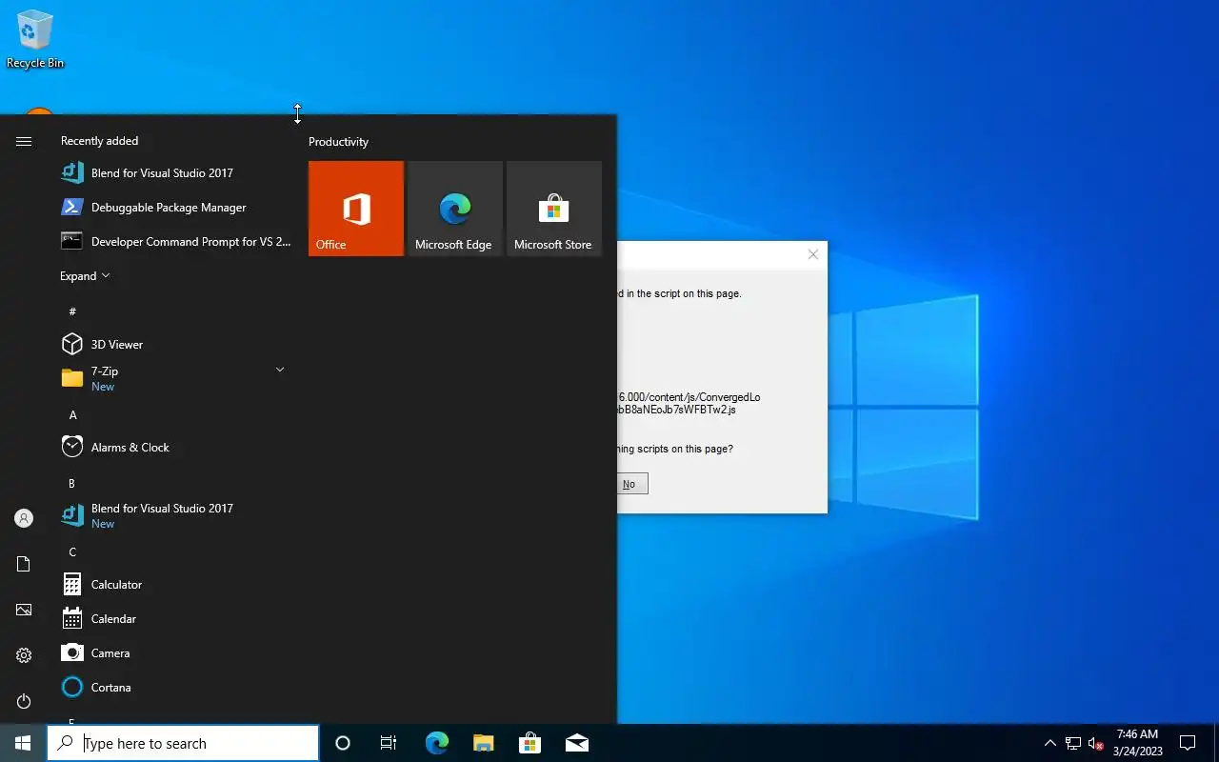
Task: Click in the taskbar search box
Action: (183, 743)
